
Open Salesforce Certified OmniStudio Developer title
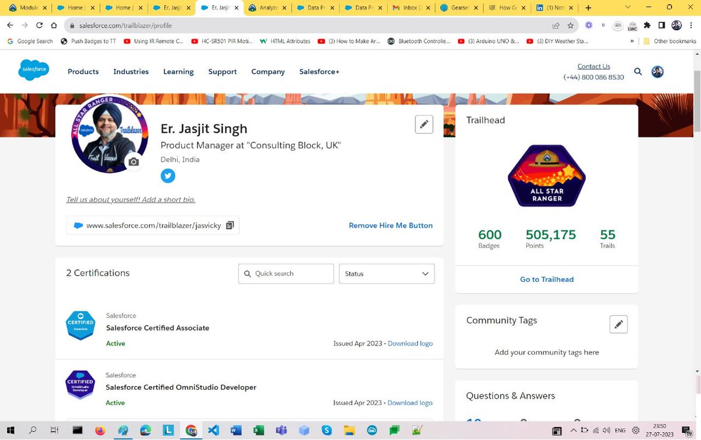[181, 387]
